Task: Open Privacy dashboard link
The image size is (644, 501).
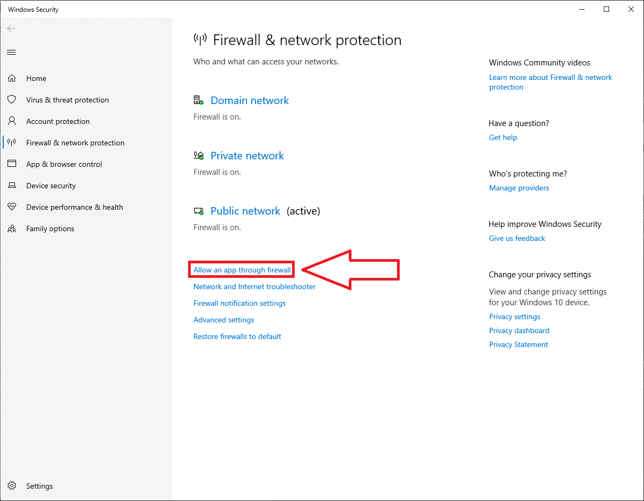Action: (x=519, y=330)
